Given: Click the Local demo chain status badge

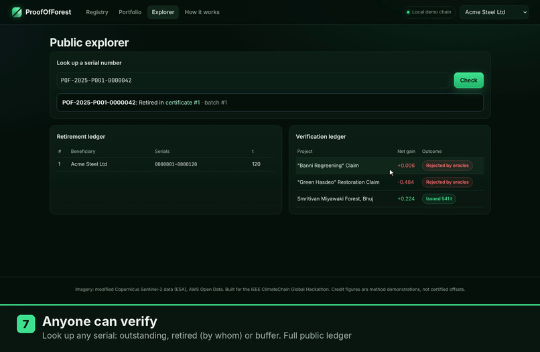Looking at the screenshot, I should coord(429,12).
